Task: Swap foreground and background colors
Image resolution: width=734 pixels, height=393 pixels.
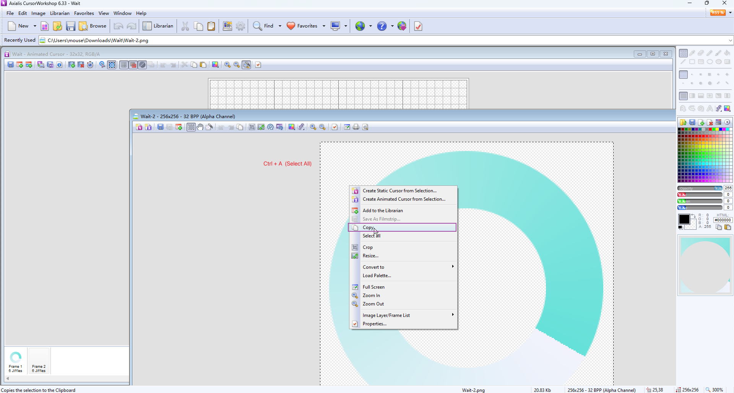Action: pos(693,216)
